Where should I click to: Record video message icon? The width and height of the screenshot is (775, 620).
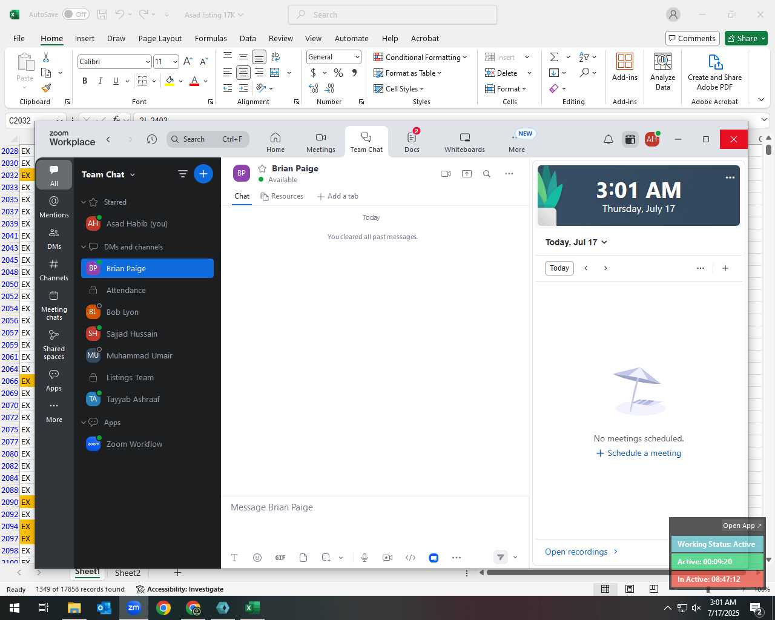click(387, 558)
